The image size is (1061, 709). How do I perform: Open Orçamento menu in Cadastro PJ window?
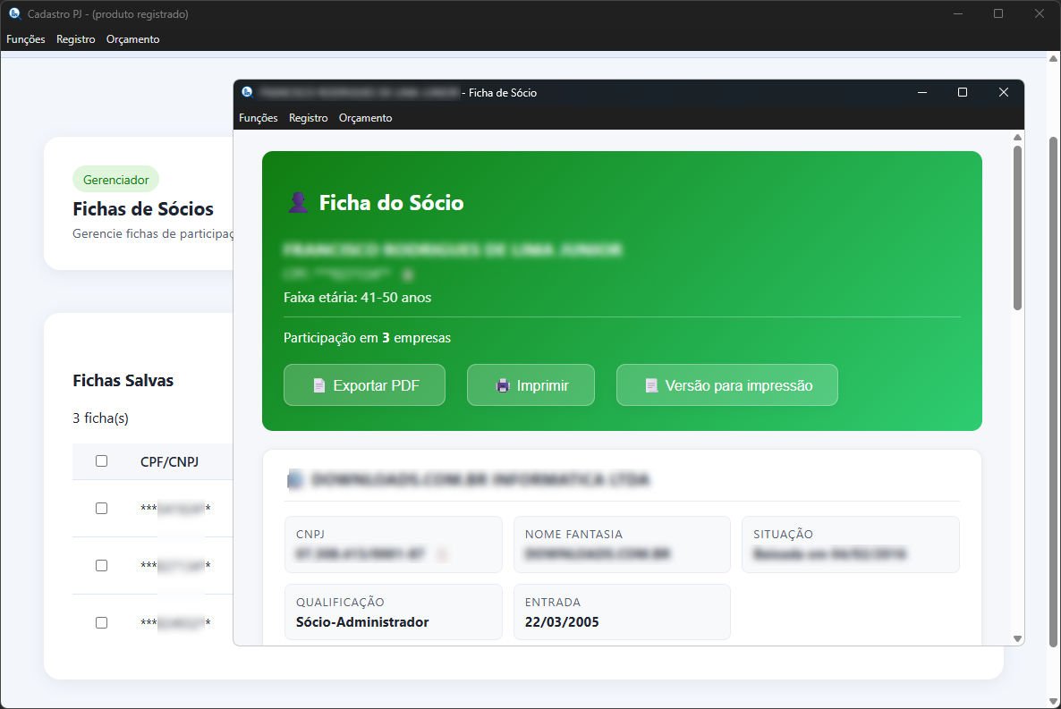[132, 39]
